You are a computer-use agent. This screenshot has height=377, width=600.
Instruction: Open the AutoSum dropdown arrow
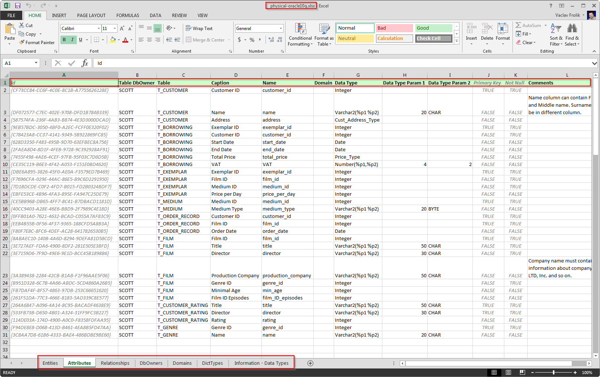tap(545, 25)
